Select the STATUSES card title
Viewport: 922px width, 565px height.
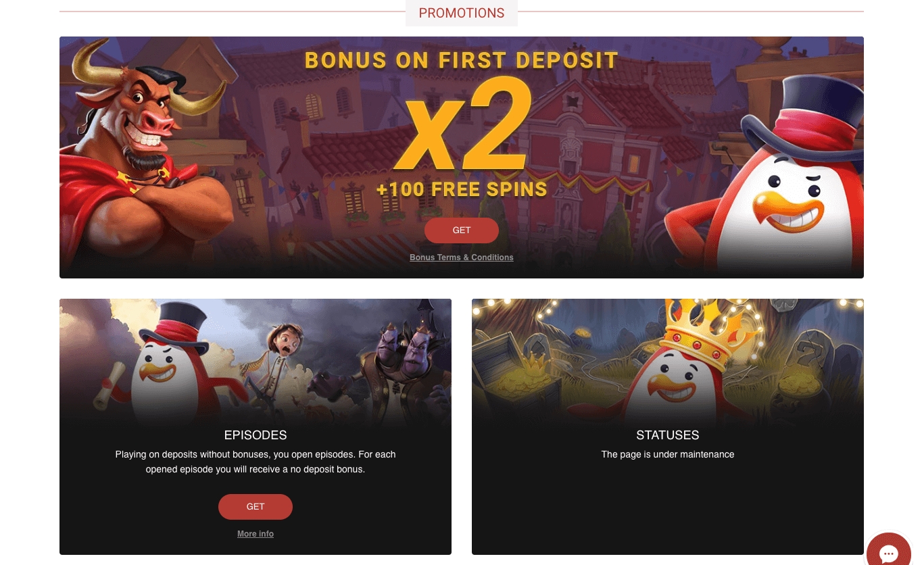(668, 435)
